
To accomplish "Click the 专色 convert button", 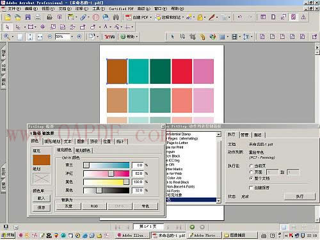I will point(145,206).
